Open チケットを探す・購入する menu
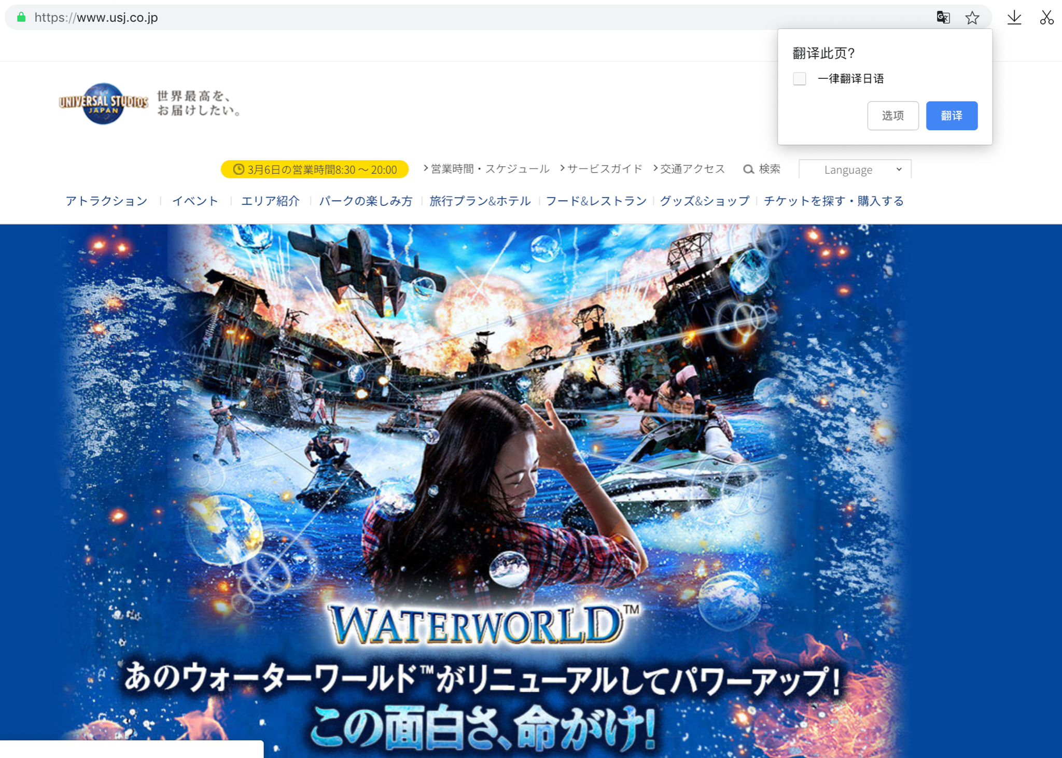This screenshot has width=1062, height=758. click(834, 201)
